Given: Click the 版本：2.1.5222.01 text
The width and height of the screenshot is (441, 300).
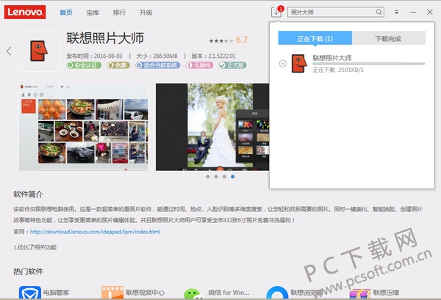Looking at the screenshot, I should pos(213,56).
